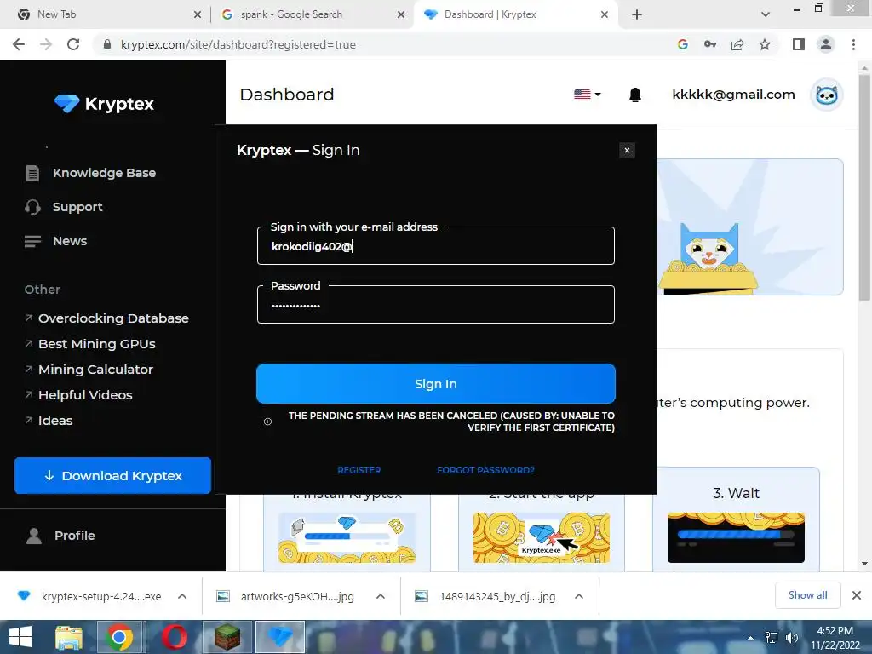Open the Profile sidebar item
Image resolution: width=872 pixels, height=654 pixels.
pos(75,536)
